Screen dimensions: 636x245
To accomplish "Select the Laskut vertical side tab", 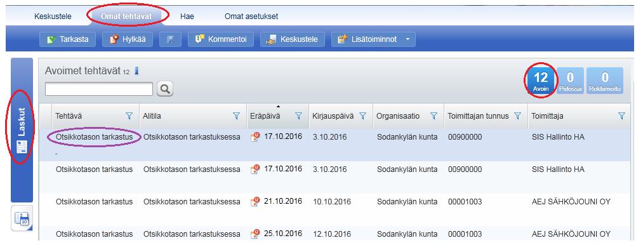I will (22, 130).
